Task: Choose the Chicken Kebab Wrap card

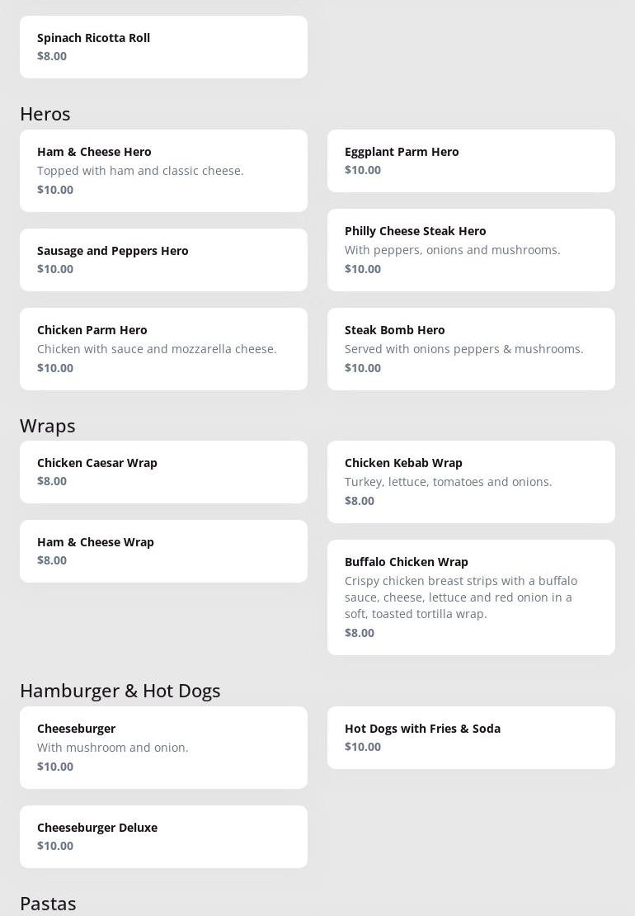Action: (x=471, y=481)
